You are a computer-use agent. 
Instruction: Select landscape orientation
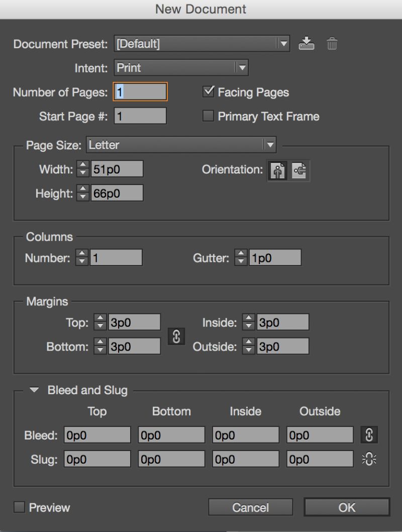click(x=300, y=170)
